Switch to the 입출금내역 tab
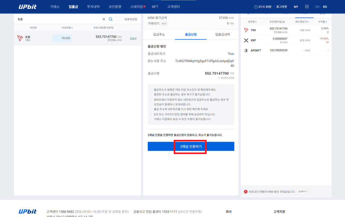345x217 pixels. point(223,35)
